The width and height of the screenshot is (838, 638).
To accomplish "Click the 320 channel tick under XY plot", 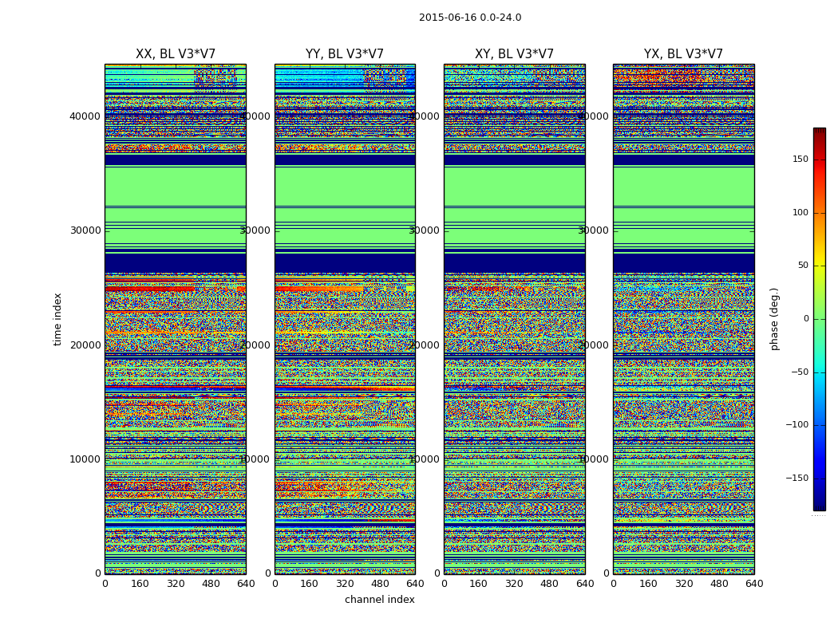I will [x=514, y=584].
